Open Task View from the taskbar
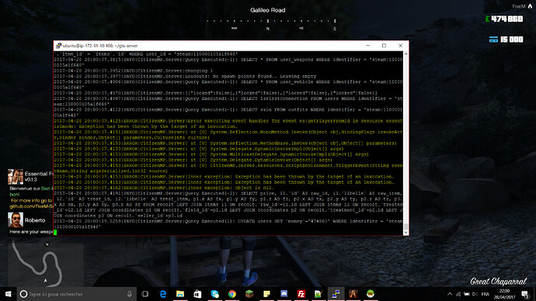 pyautogui.click(x=145, y=294)
